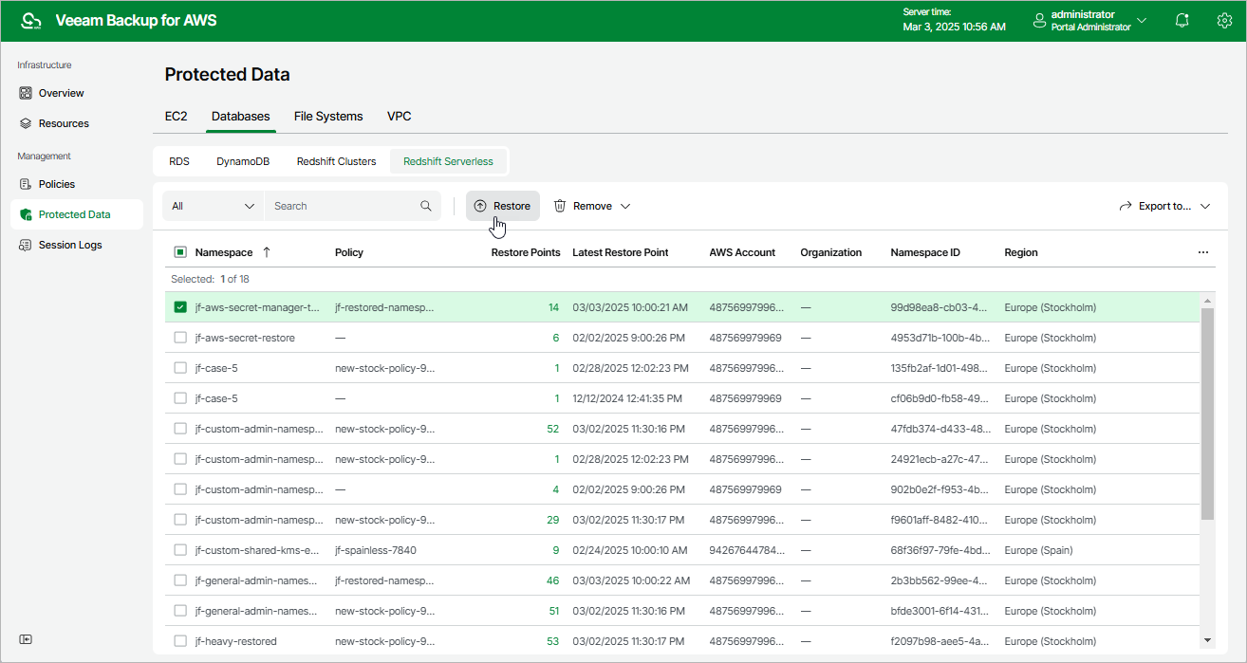Click the Overview sidebar icon
This screenshot has width=1247, height=663.
coord(27,93)
